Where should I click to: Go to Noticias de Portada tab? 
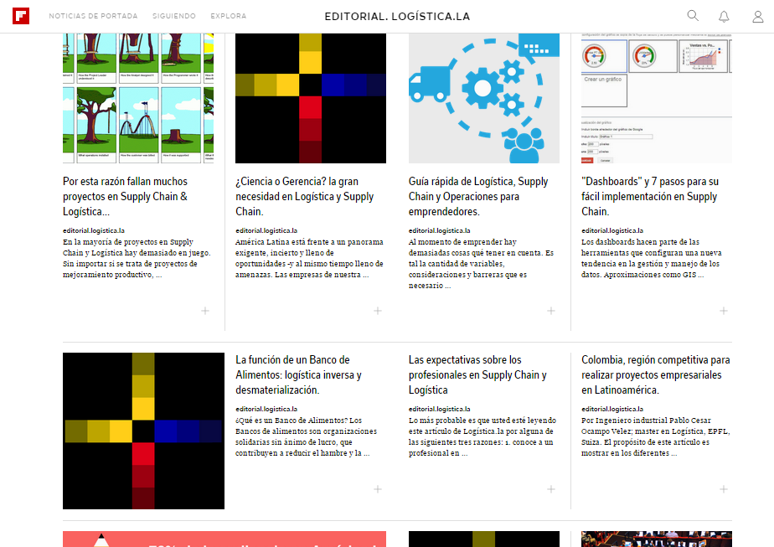point(93,16)
